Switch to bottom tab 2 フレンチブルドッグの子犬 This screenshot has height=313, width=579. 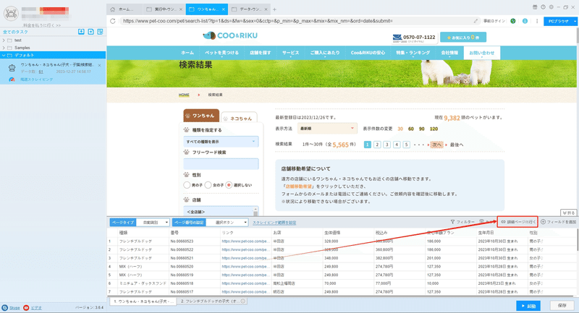point(210,301)
